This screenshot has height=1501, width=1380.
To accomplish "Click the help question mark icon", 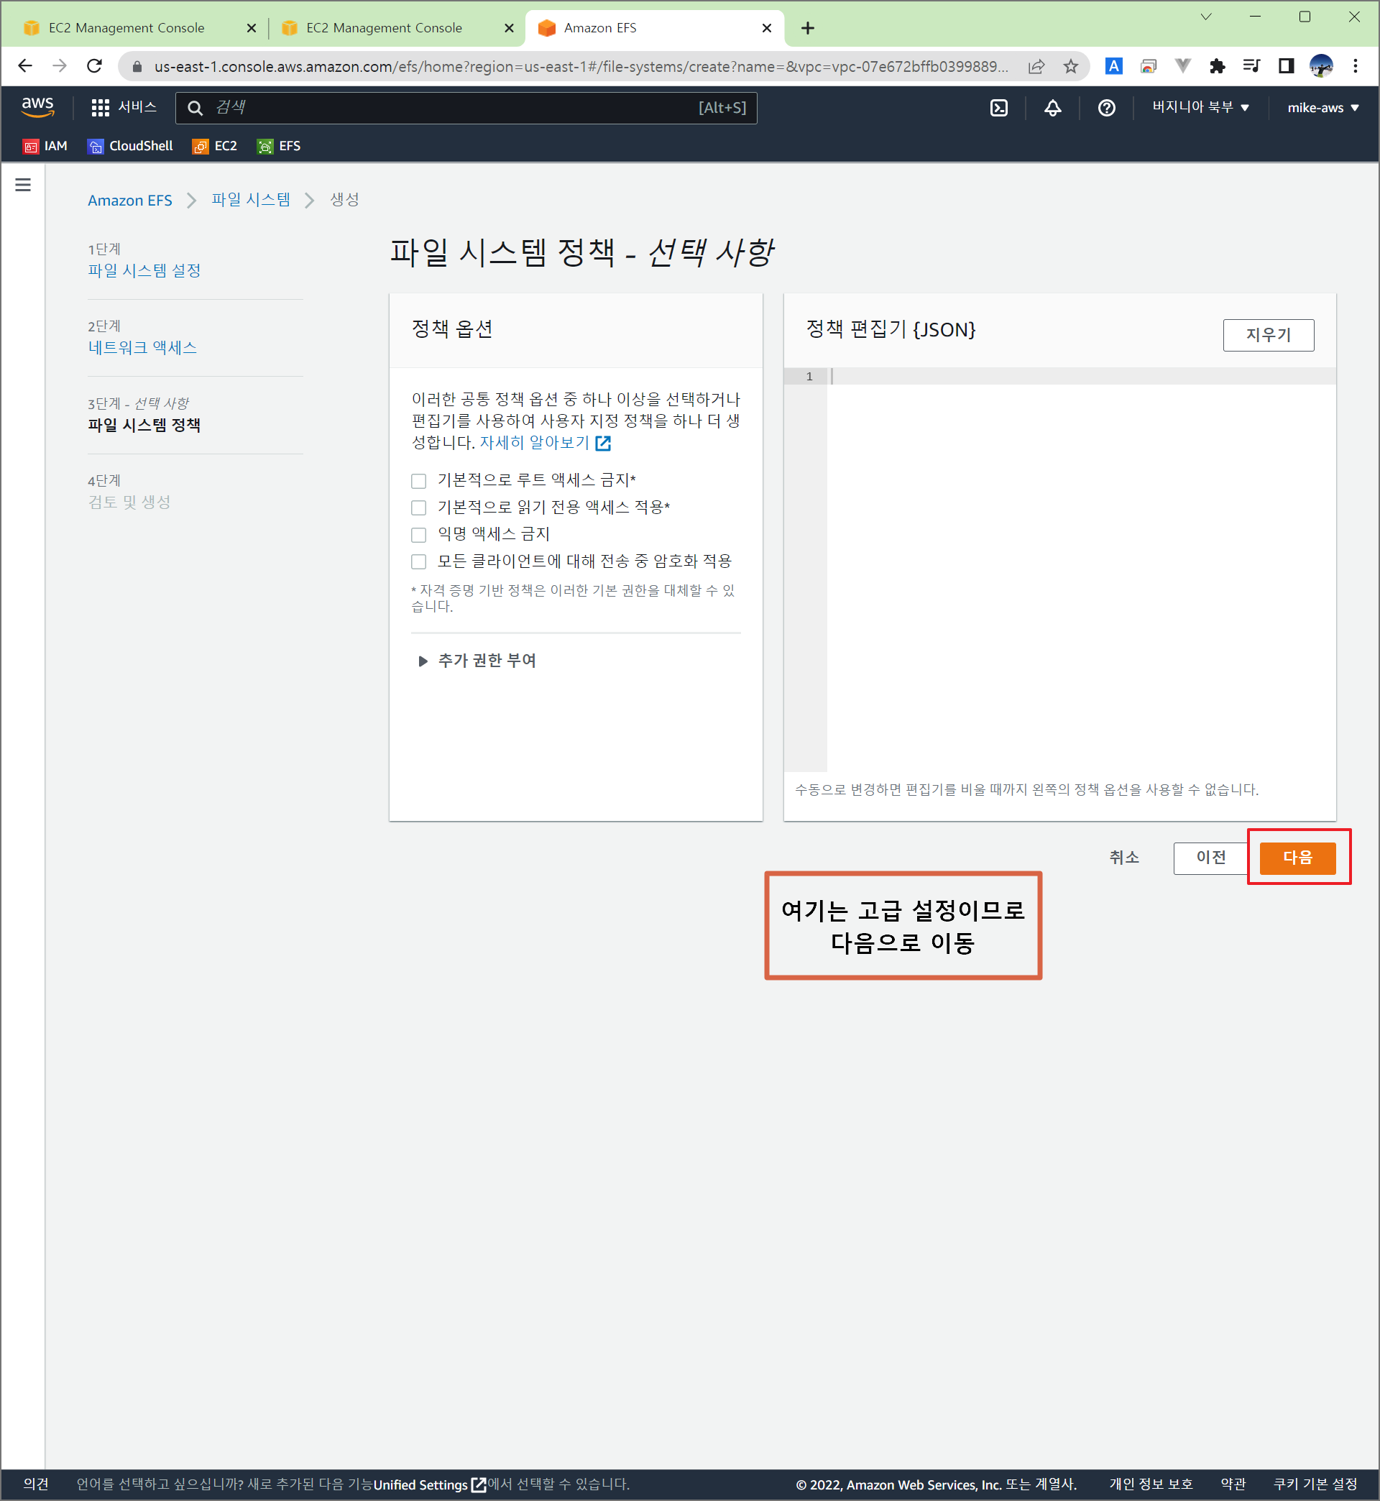I will pyautogui.click(x=1106, y=108).
